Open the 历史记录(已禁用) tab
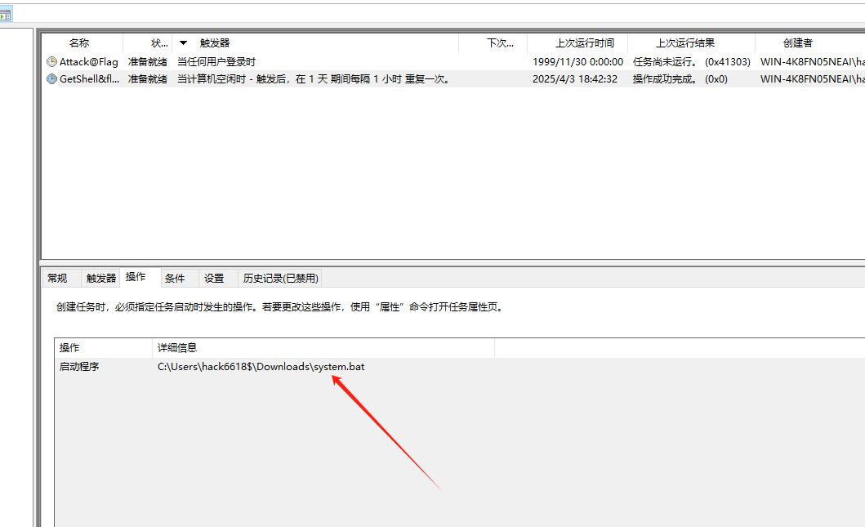Screen dimensions: 865x527 280,279
